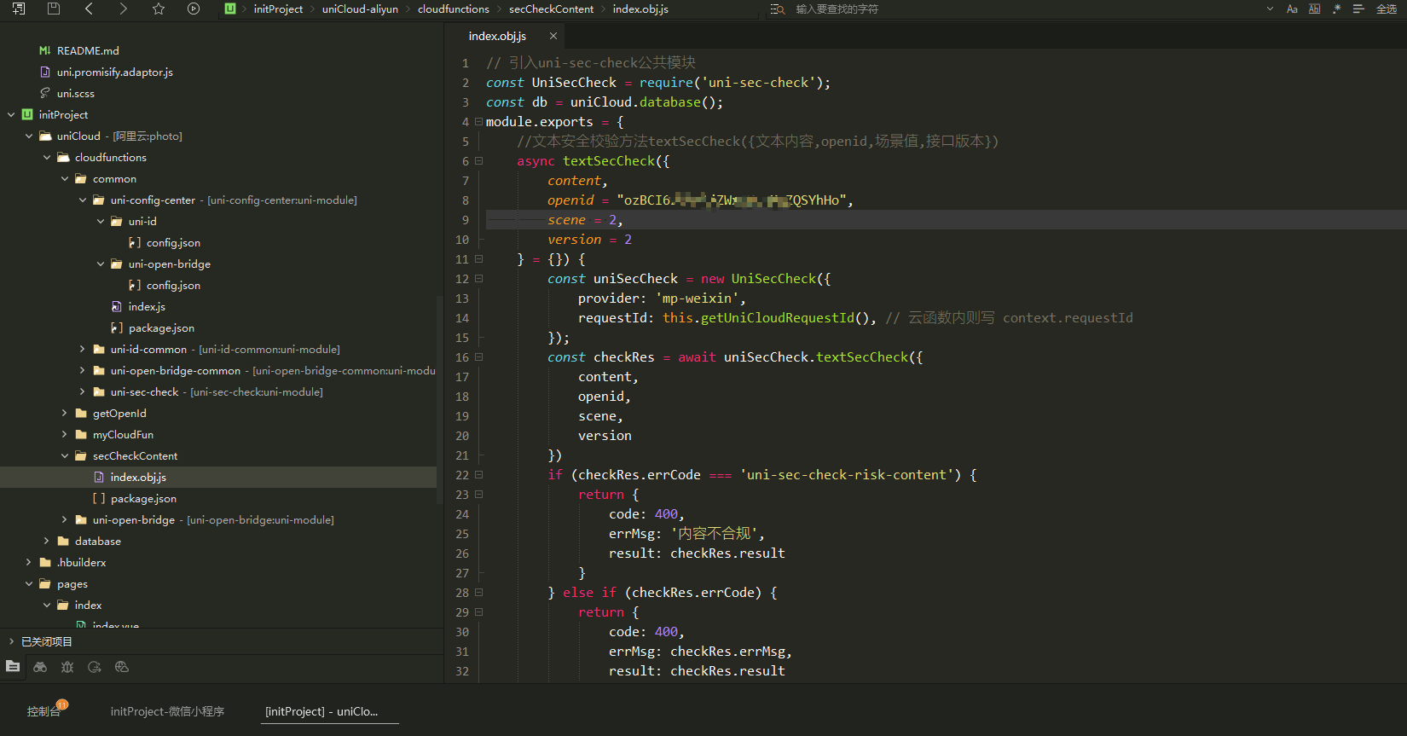The width and height of the screenshot is (1407, 736).
Task: Toggle regular expression search option
Action: click(1336, 9)
